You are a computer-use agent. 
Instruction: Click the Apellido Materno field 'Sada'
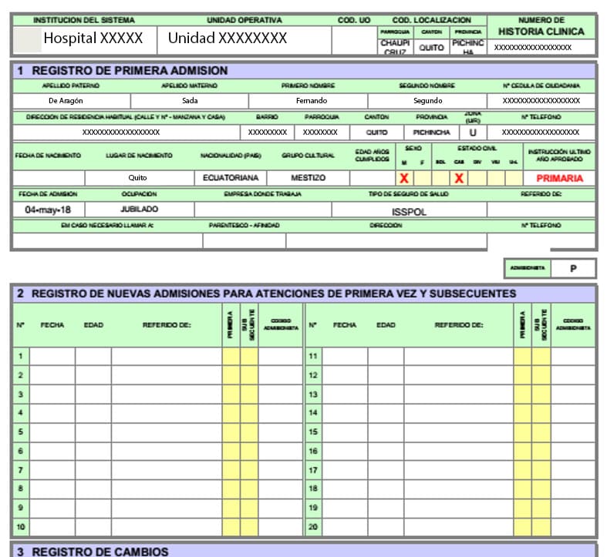click(190, 101)
